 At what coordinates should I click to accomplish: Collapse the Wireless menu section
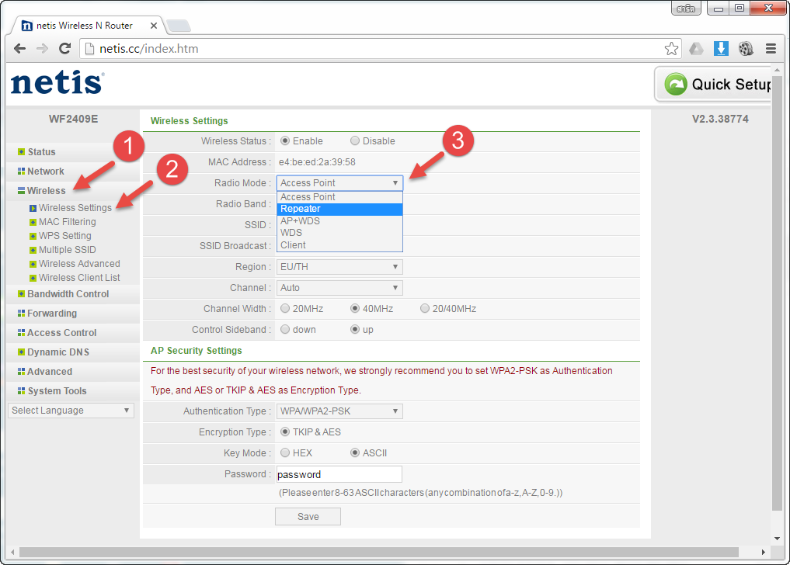[x=41, y=190]
